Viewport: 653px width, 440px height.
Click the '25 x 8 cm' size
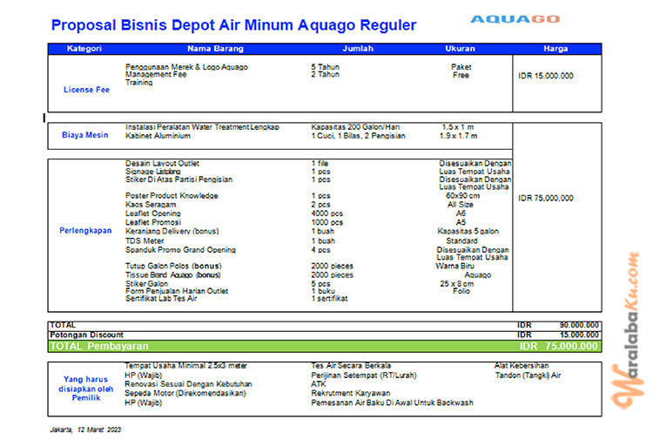[457, 284]
